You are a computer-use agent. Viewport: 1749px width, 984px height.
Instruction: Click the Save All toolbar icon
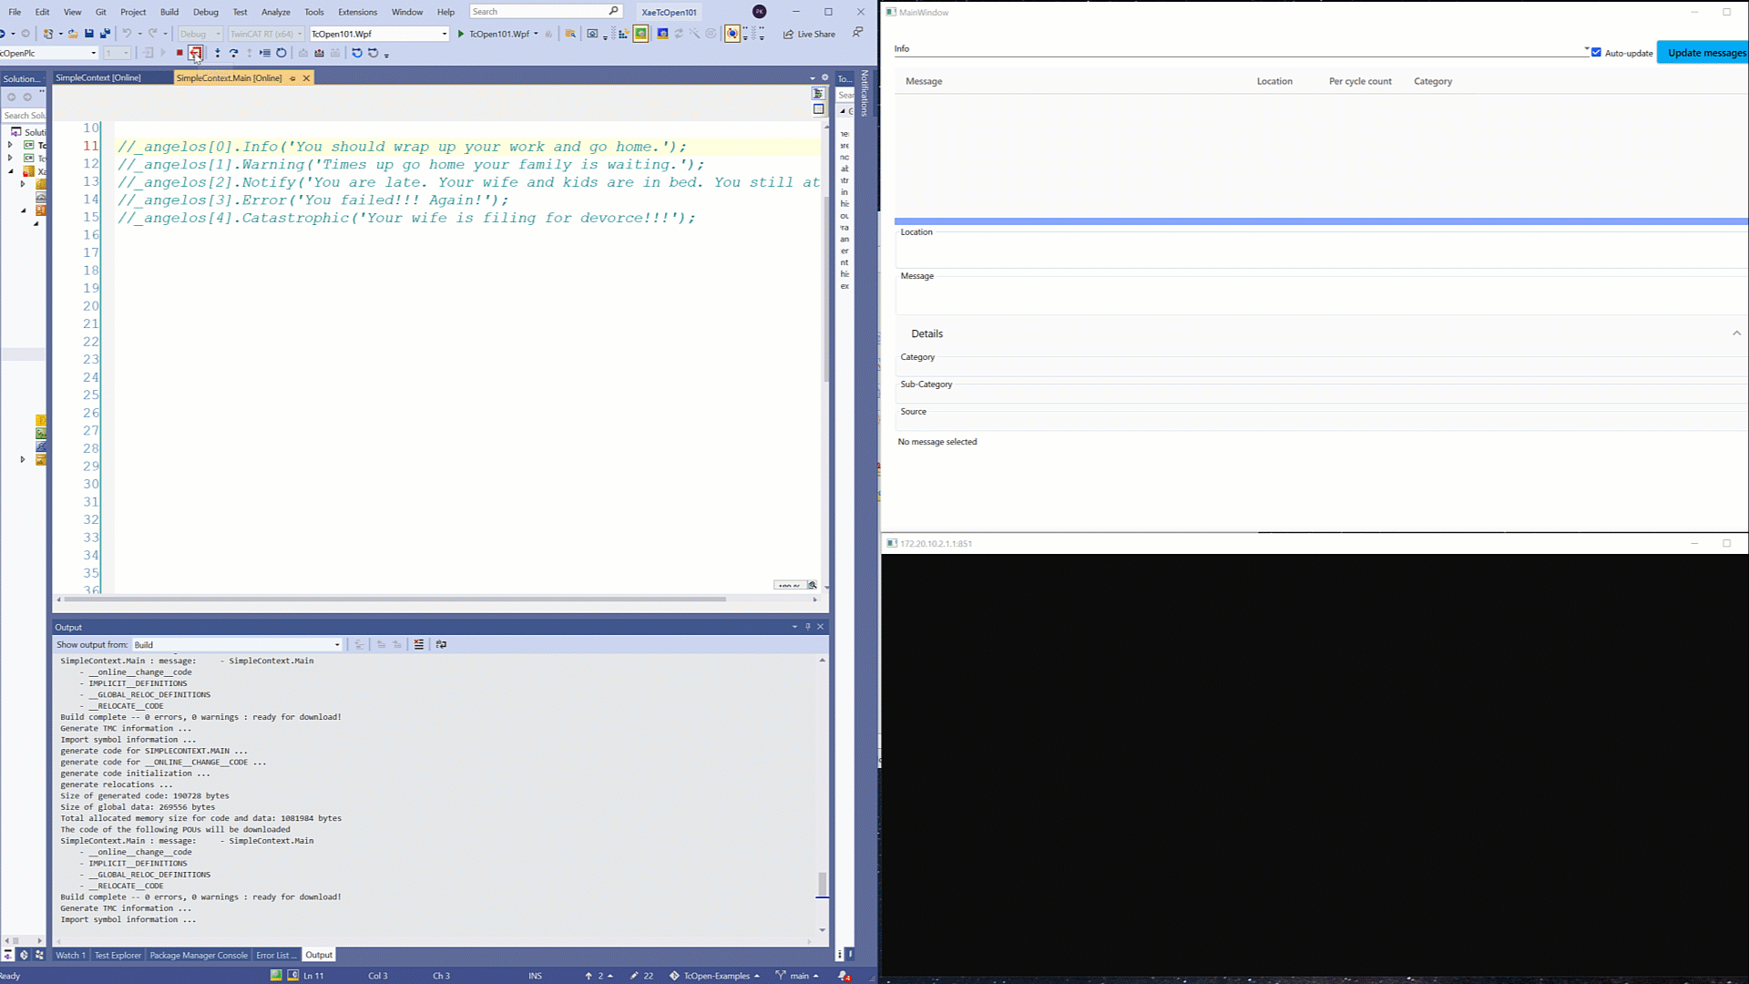pos(105,34)
